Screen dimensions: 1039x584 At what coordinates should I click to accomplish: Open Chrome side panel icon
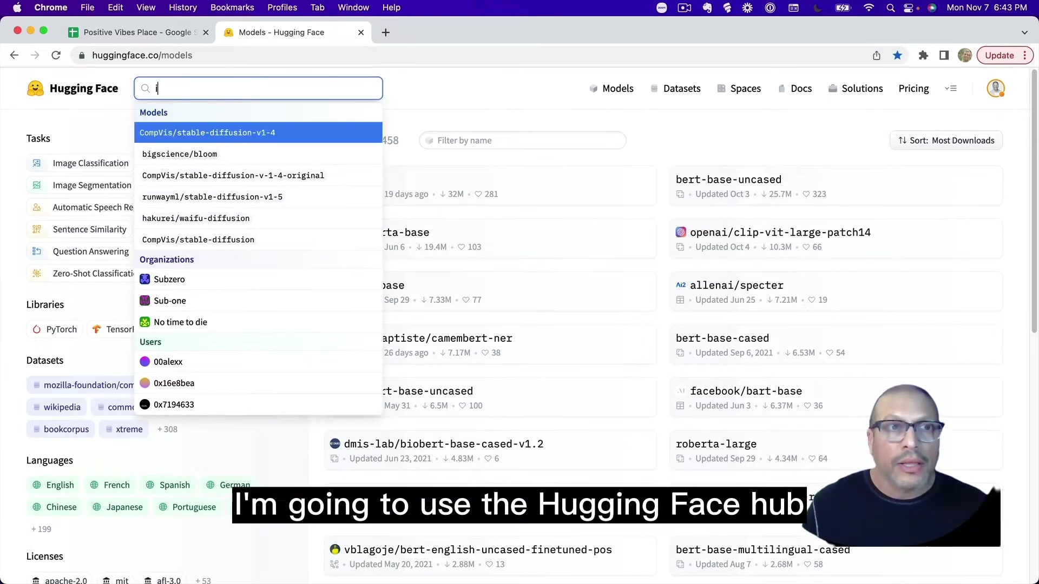tap(944, 55)
